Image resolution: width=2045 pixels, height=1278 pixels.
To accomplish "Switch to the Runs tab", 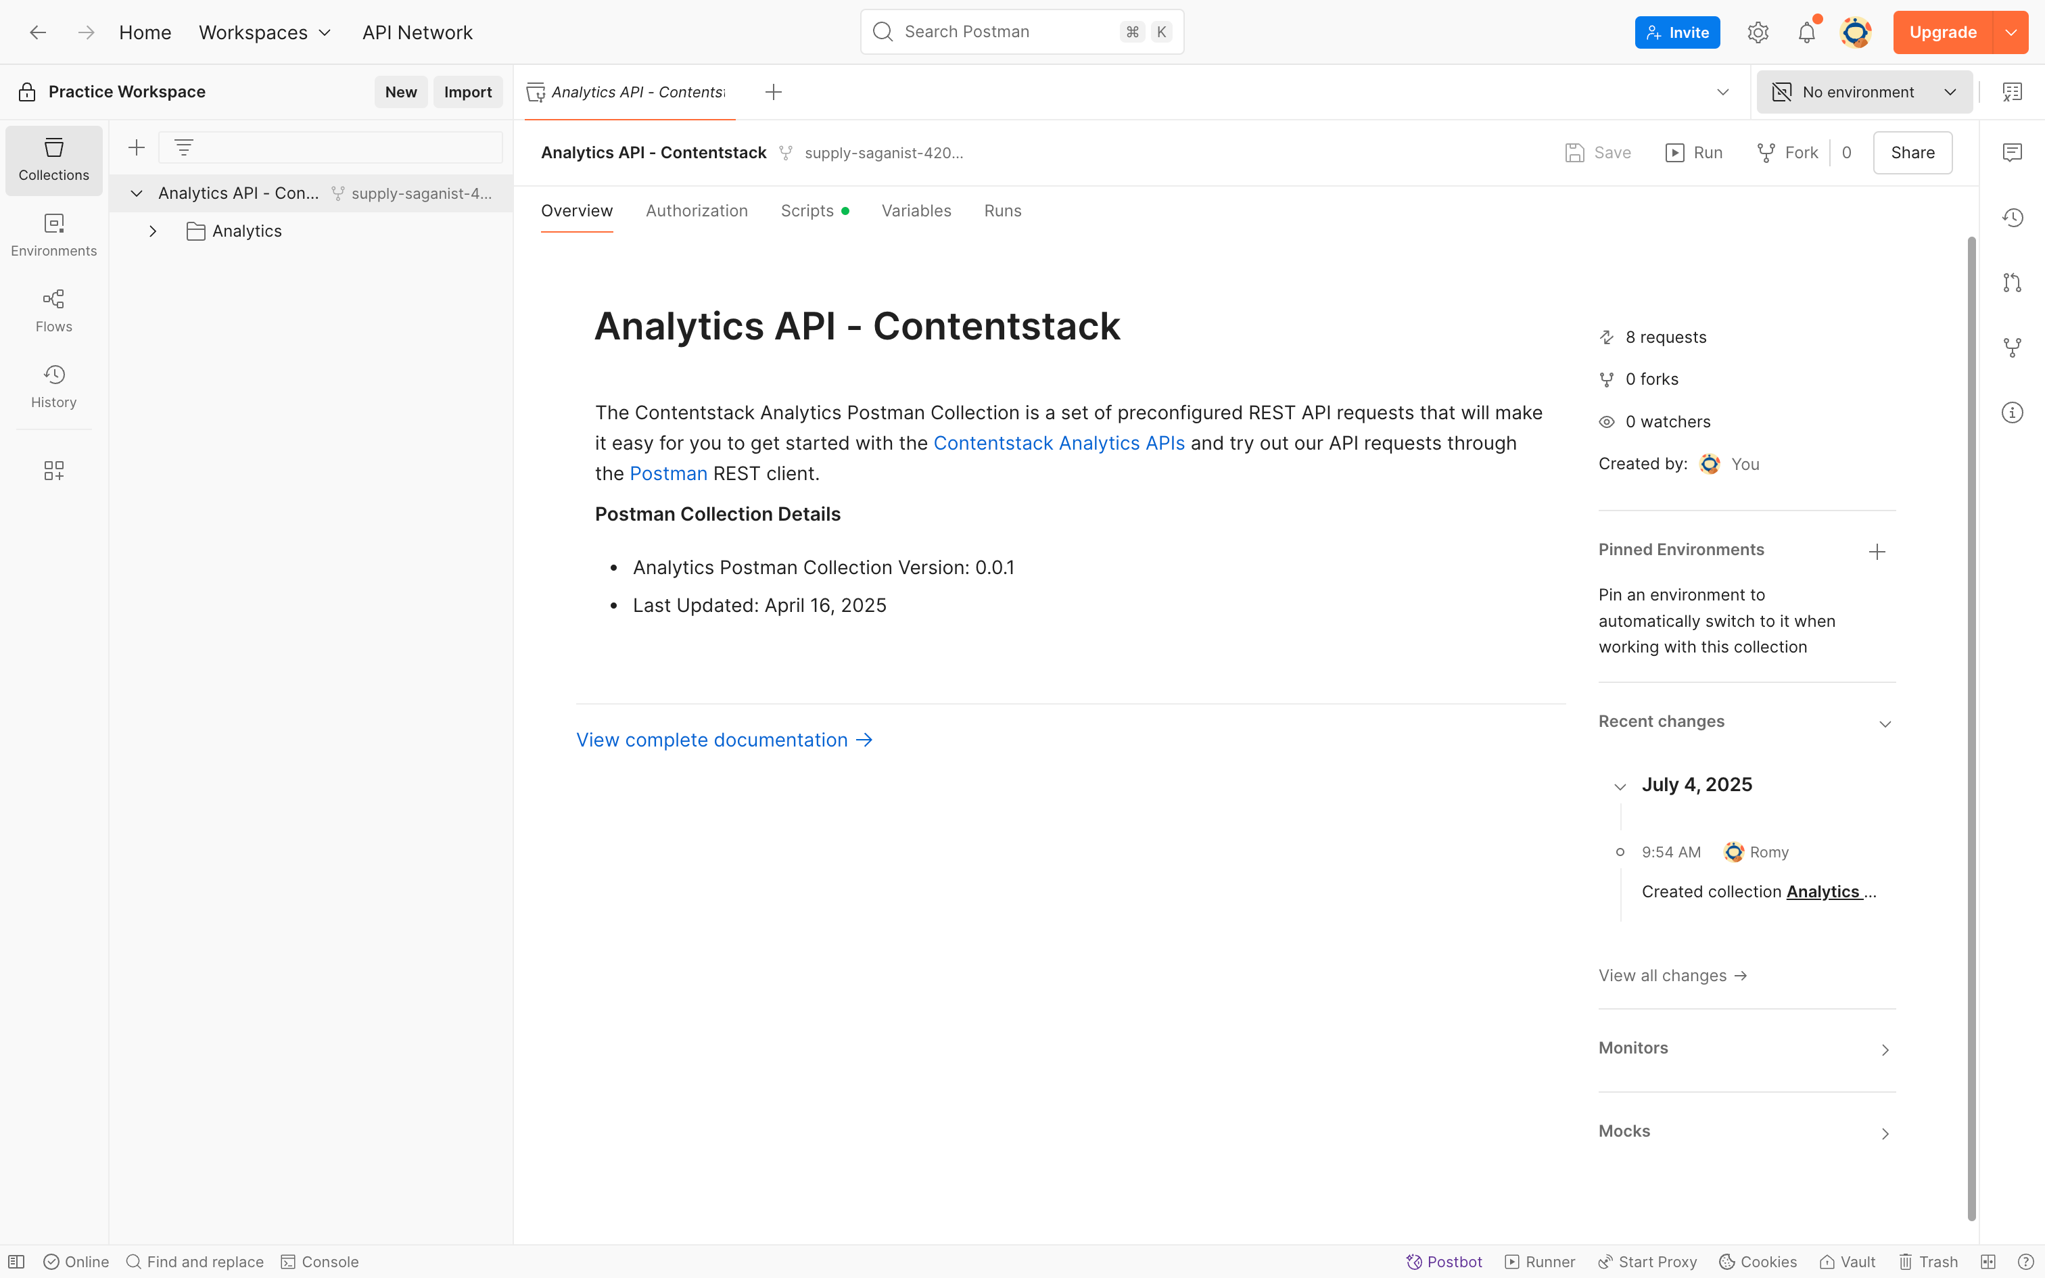I will point(1002,210).
